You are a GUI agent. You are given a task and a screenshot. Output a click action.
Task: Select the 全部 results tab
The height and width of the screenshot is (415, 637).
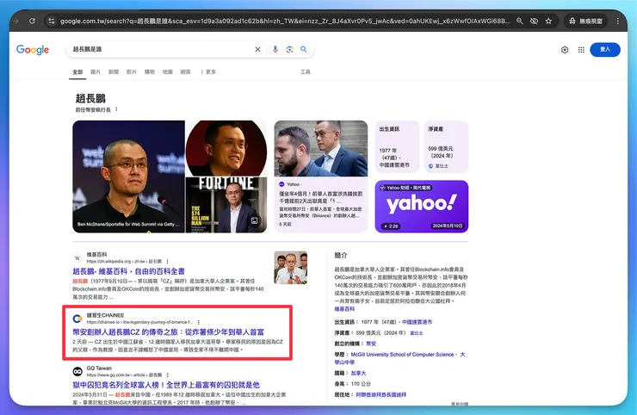click(77, 72)
